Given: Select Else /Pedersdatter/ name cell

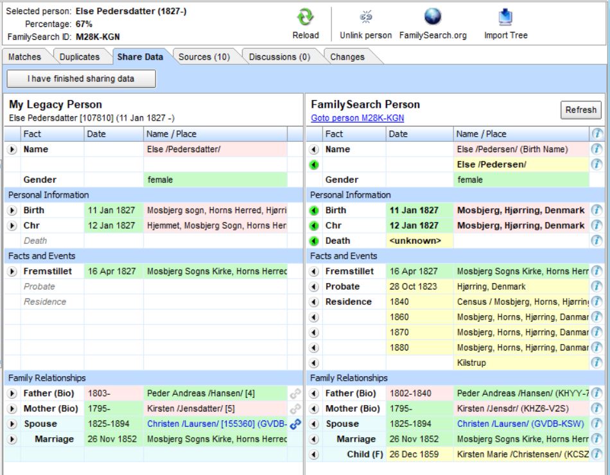Looking at the screenshot, I should (215, 150).
